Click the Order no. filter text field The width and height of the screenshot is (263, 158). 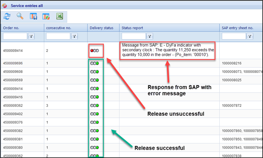point(15,36)
